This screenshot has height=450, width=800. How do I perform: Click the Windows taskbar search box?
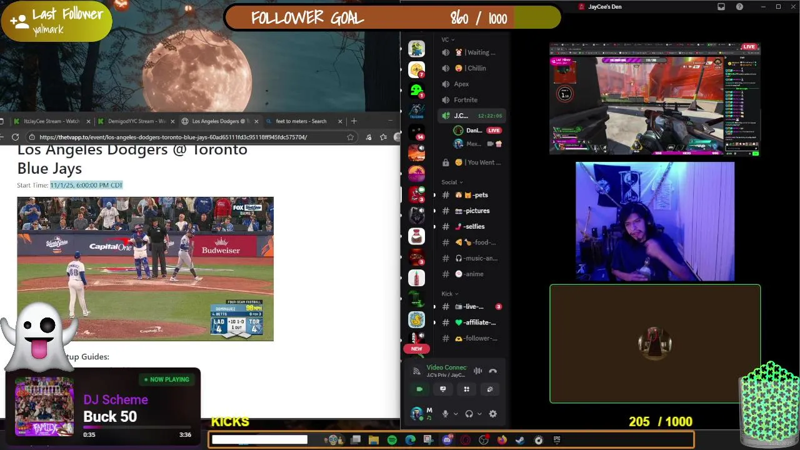pyautogui.click(x=259, y=440)
